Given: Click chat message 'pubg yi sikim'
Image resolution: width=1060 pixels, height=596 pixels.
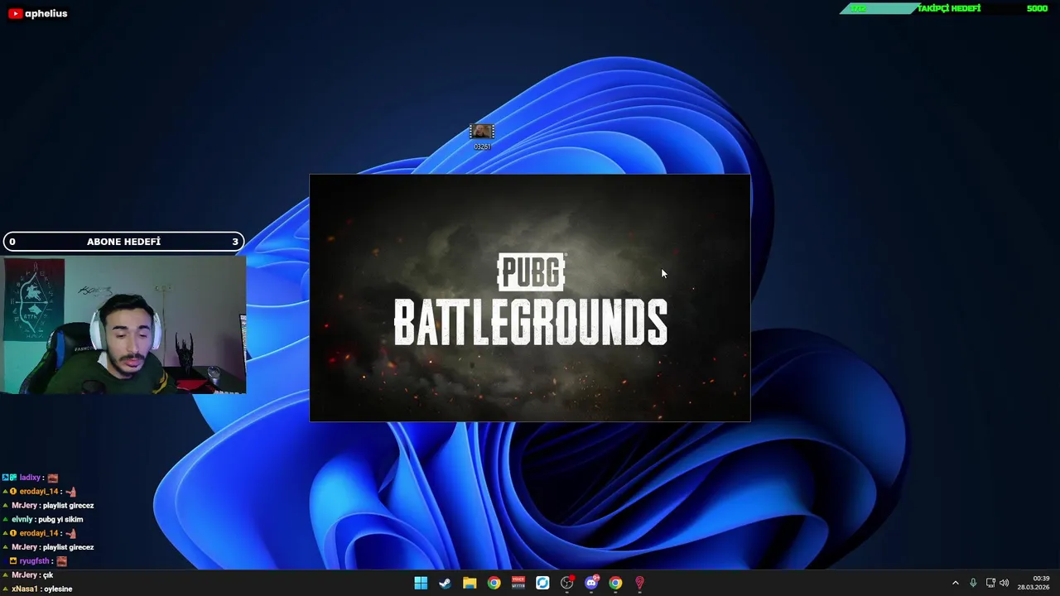Looking at the screenshot, I should pyautogui.click(x=60, y=520).
